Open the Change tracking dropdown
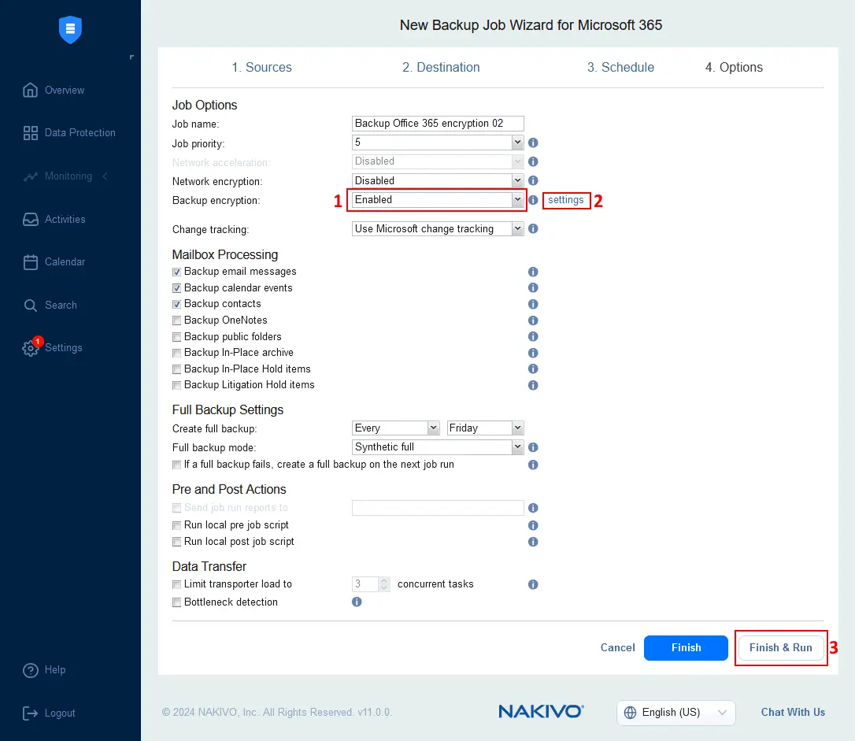The height and width of the screenshot is (741, 855). pos(438,229)
